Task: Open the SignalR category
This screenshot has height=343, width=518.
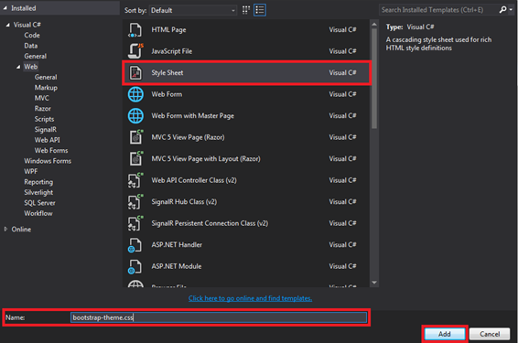Action: coord(46,130)
